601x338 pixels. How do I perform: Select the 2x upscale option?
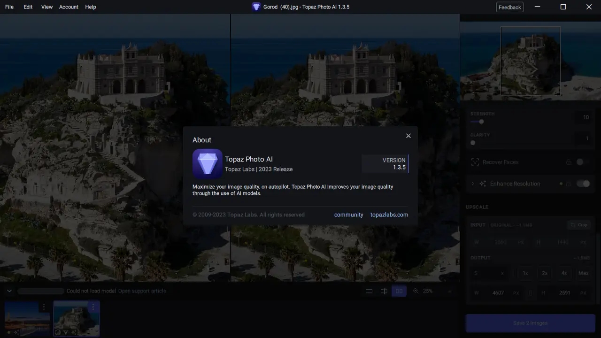click(x=545, y=273)
